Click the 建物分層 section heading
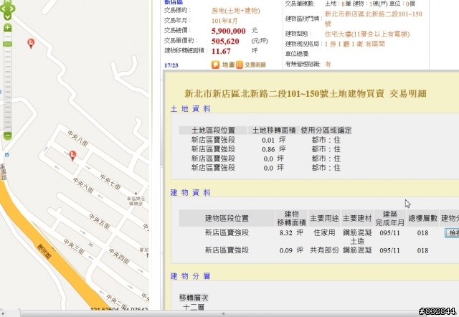Viewport: 459px width, 317px height. tap(190, 276)
